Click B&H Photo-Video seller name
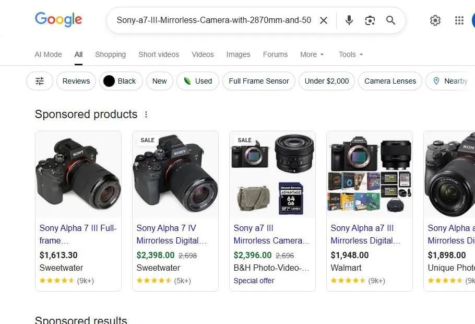 271,268
